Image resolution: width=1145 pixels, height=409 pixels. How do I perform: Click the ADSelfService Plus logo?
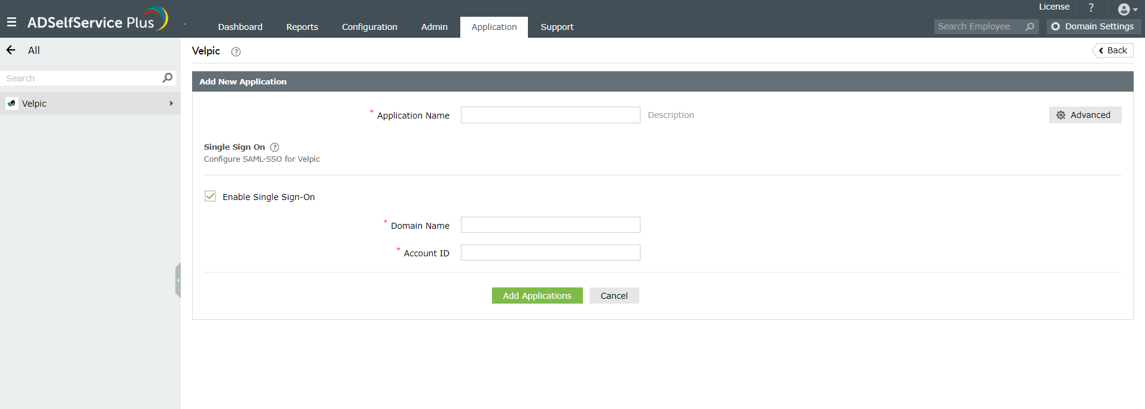point(98,19)
